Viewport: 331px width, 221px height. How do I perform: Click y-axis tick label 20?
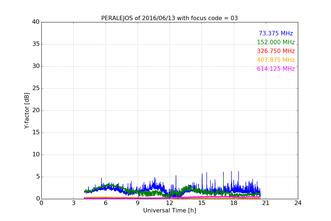tap(36, 110)
